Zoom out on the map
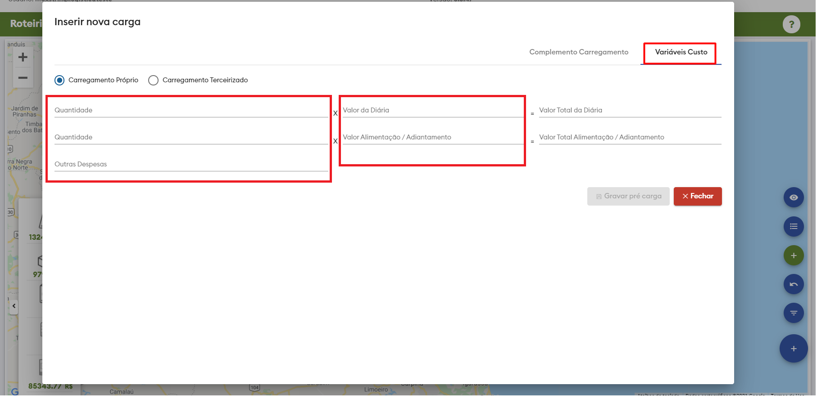Viewport: 817px width, 399px height. coord(23,78)
